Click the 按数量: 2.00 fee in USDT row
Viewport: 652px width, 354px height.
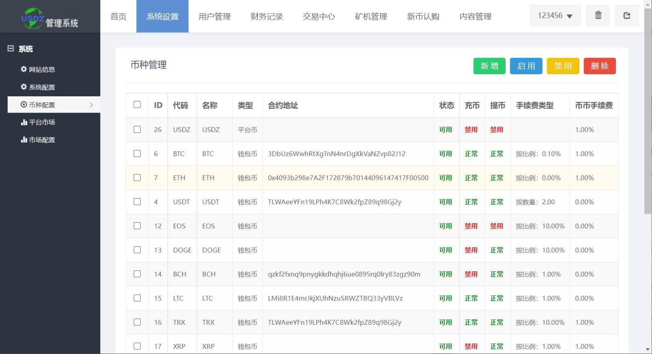[535, 202]
